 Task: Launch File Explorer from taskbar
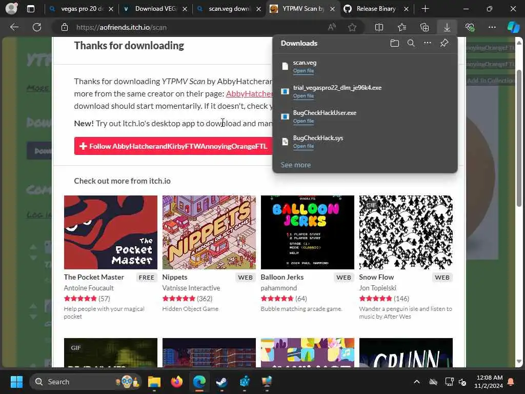coord(154,382)
